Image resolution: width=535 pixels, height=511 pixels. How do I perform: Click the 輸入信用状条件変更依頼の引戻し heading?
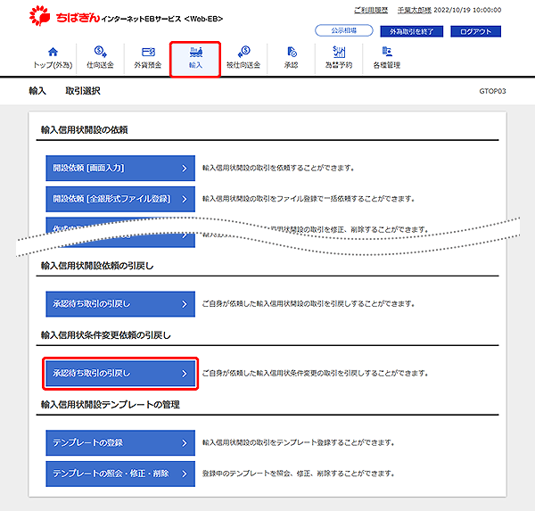(x=106, y=335)
